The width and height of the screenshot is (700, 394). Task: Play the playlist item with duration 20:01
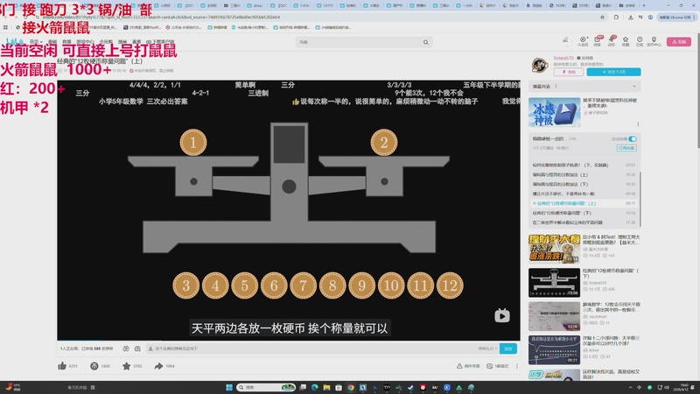point(584,165)
